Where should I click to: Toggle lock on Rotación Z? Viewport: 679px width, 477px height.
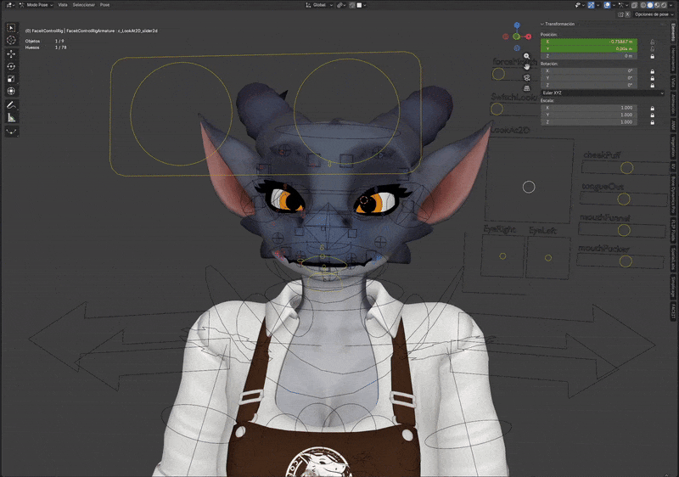[x=652, y=85]
